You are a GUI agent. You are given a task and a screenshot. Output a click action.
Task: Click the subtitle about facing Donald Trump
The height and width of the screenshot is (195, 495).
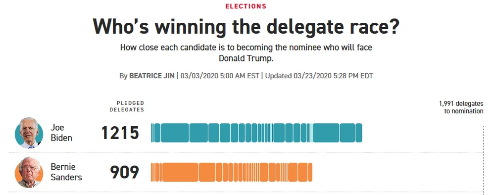click(x=246, y=53)
